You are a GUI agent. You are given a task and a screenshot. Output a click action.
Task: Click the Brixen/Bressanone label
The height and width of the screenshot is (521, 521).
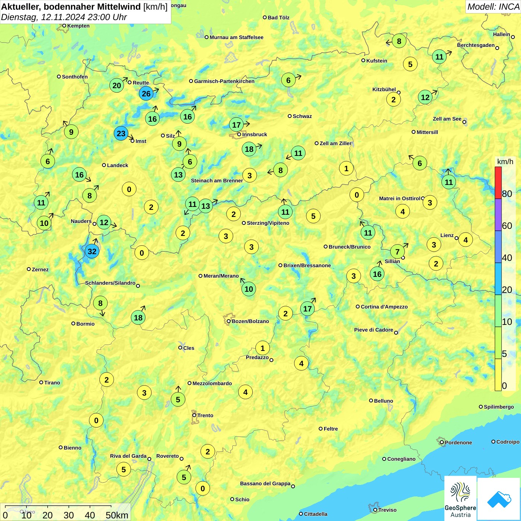pos(307,265)
